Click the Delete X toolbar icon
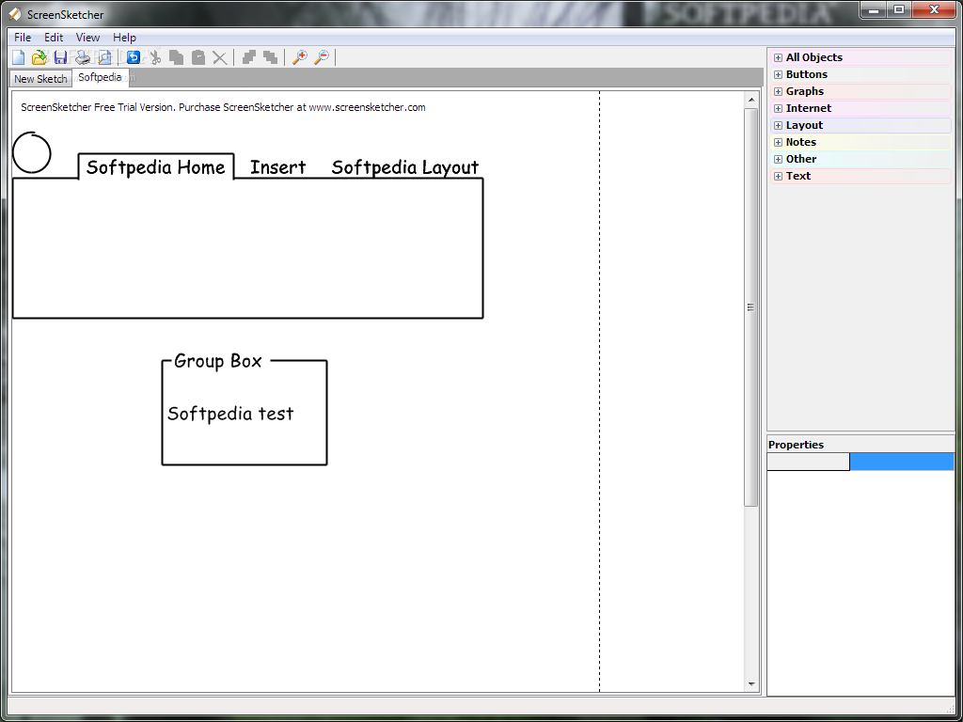The height and width of the screenshot is (722, 963). click(x=219, y=57)
